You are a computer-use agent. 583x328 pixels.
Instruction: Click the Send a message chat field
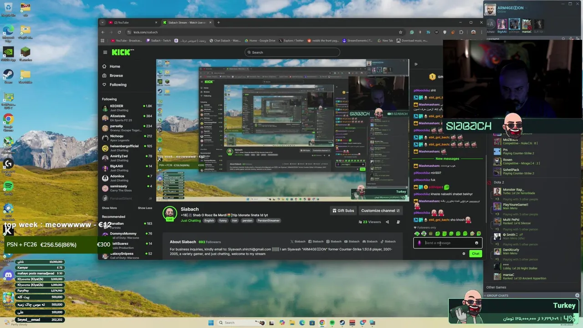447,243
